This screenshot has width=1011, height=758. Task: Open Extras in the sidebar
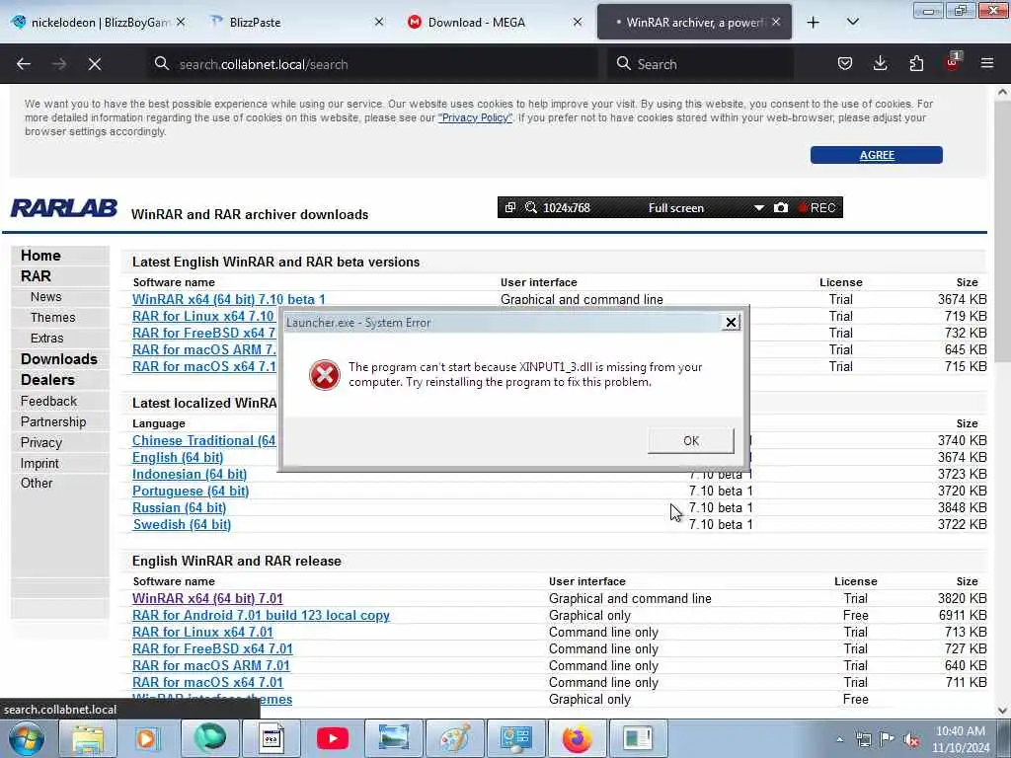tap(46, 338)
